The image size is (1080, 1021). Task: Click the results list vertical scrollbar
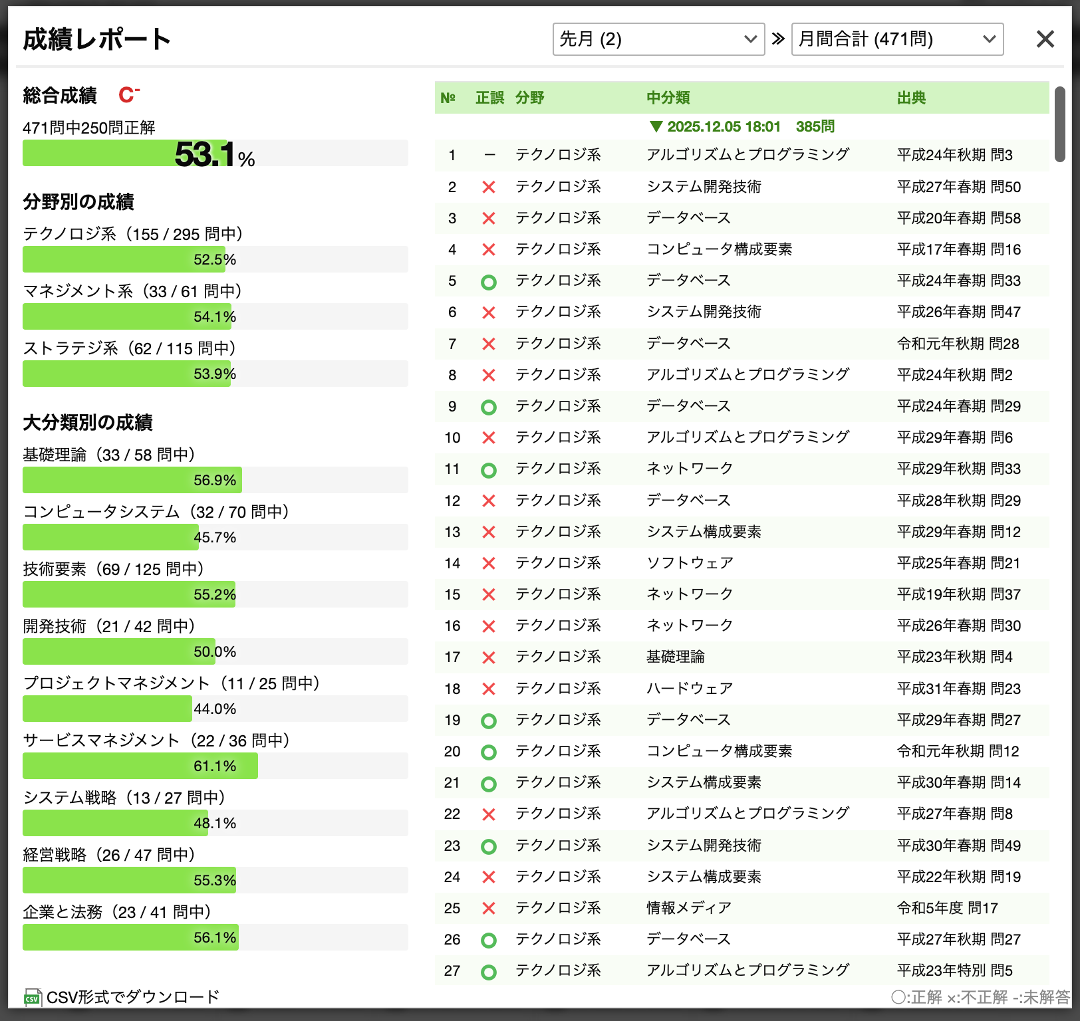pos(1059,125)
